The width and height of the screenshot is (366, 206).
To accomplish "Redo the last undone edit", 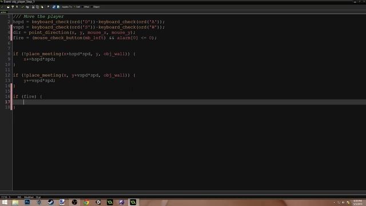I will pyautogui.click(x=27, y=7).
